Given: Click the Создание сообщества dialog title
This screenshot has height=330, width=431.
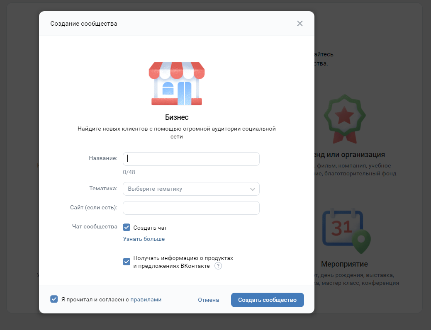Looking at the screenshot, I should [83, 24].
